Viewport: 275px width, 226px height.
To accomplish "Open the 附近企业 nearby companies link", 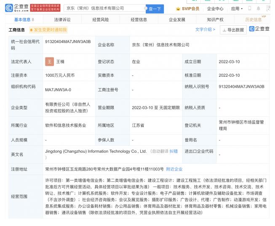I will 174,169.
